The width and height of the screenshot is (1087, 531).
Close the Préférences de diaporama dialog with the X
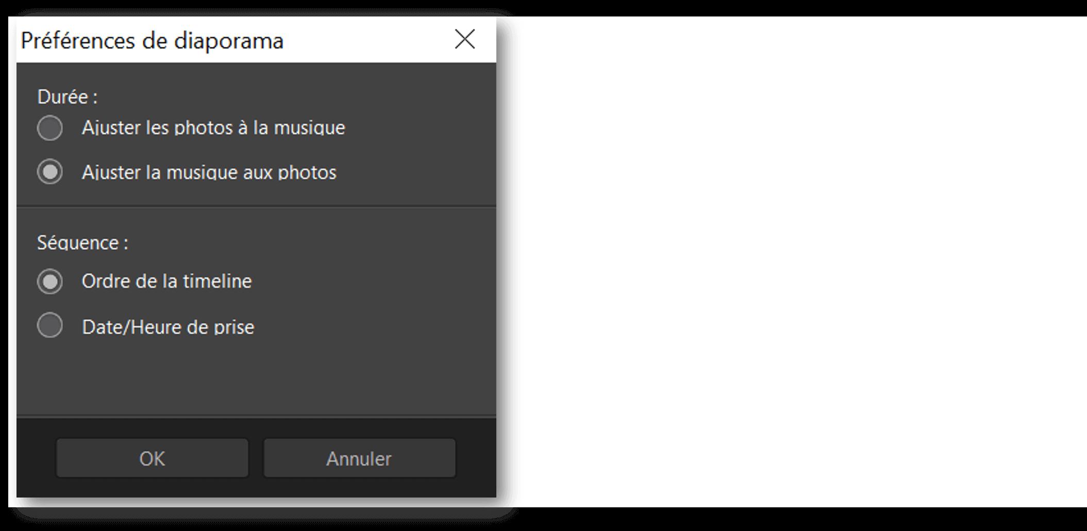coord(465,39)
